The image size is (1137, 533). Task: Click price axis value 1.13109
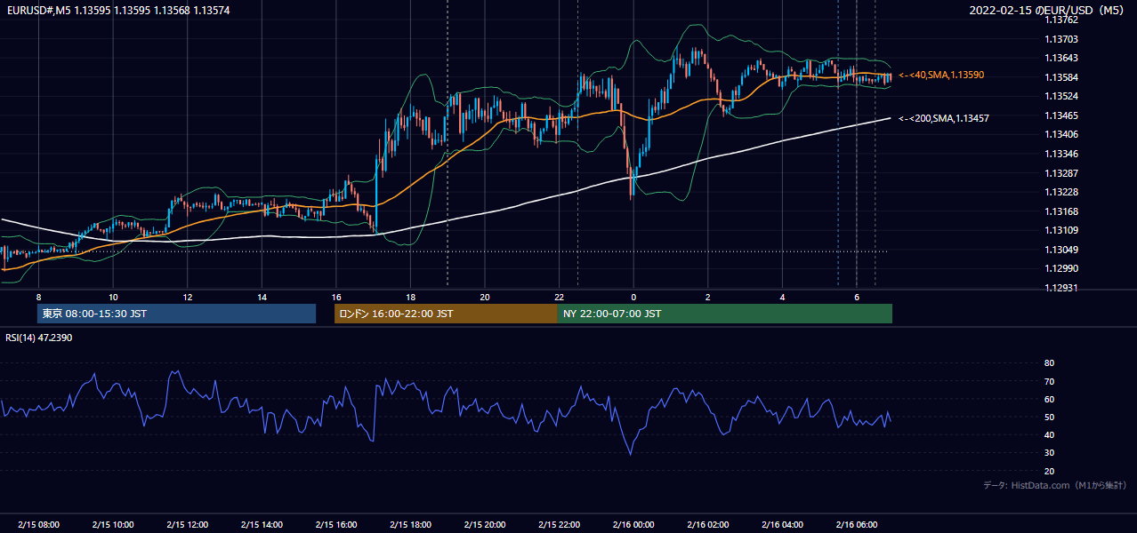pos(1060,230)
